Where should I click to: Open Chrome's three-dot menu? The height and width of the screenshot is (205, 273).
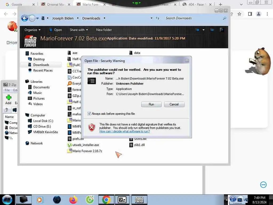click(267, 14)
